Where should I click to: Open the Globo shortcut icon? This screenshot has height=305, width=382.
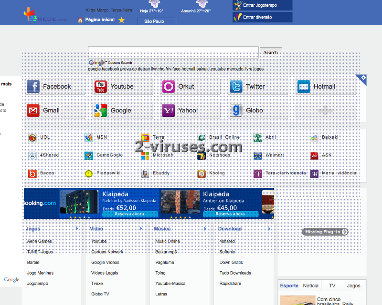pos(236,110)
